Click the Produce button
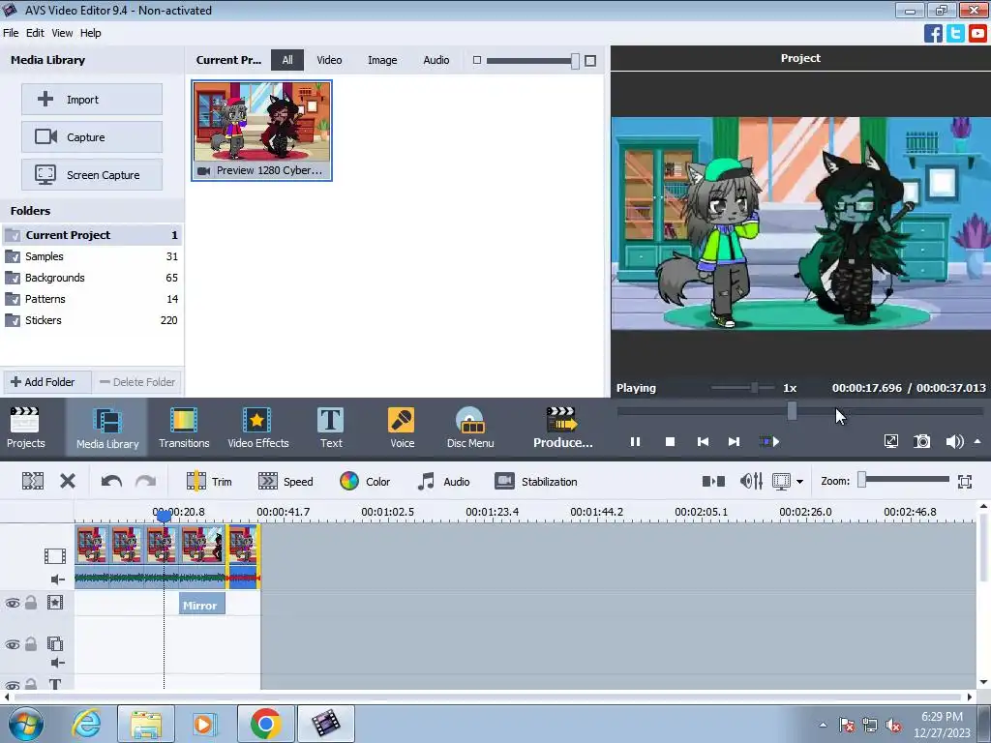Screen dimensions: 991x743 562,428
